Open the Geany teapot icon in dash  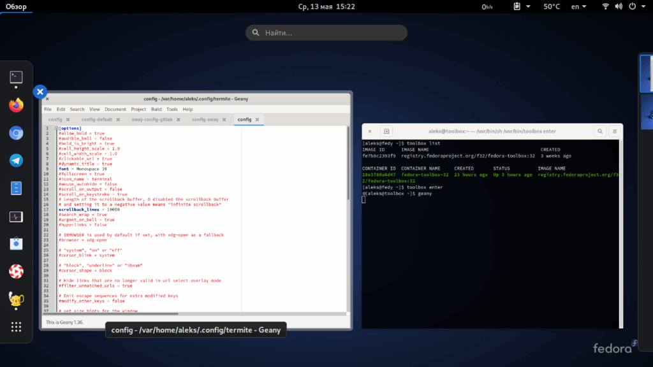pyautogui.click(x=16, y=299)
